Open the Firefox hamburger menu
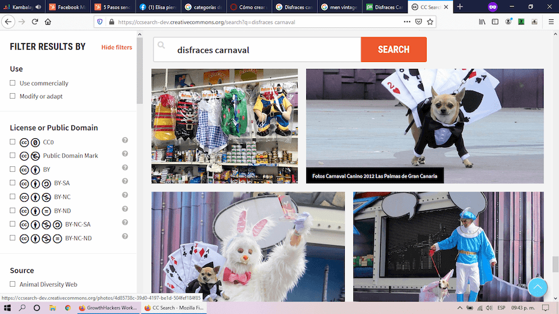Image resolution: width=559 pixels, height=314 pixels. coord(550,22)
